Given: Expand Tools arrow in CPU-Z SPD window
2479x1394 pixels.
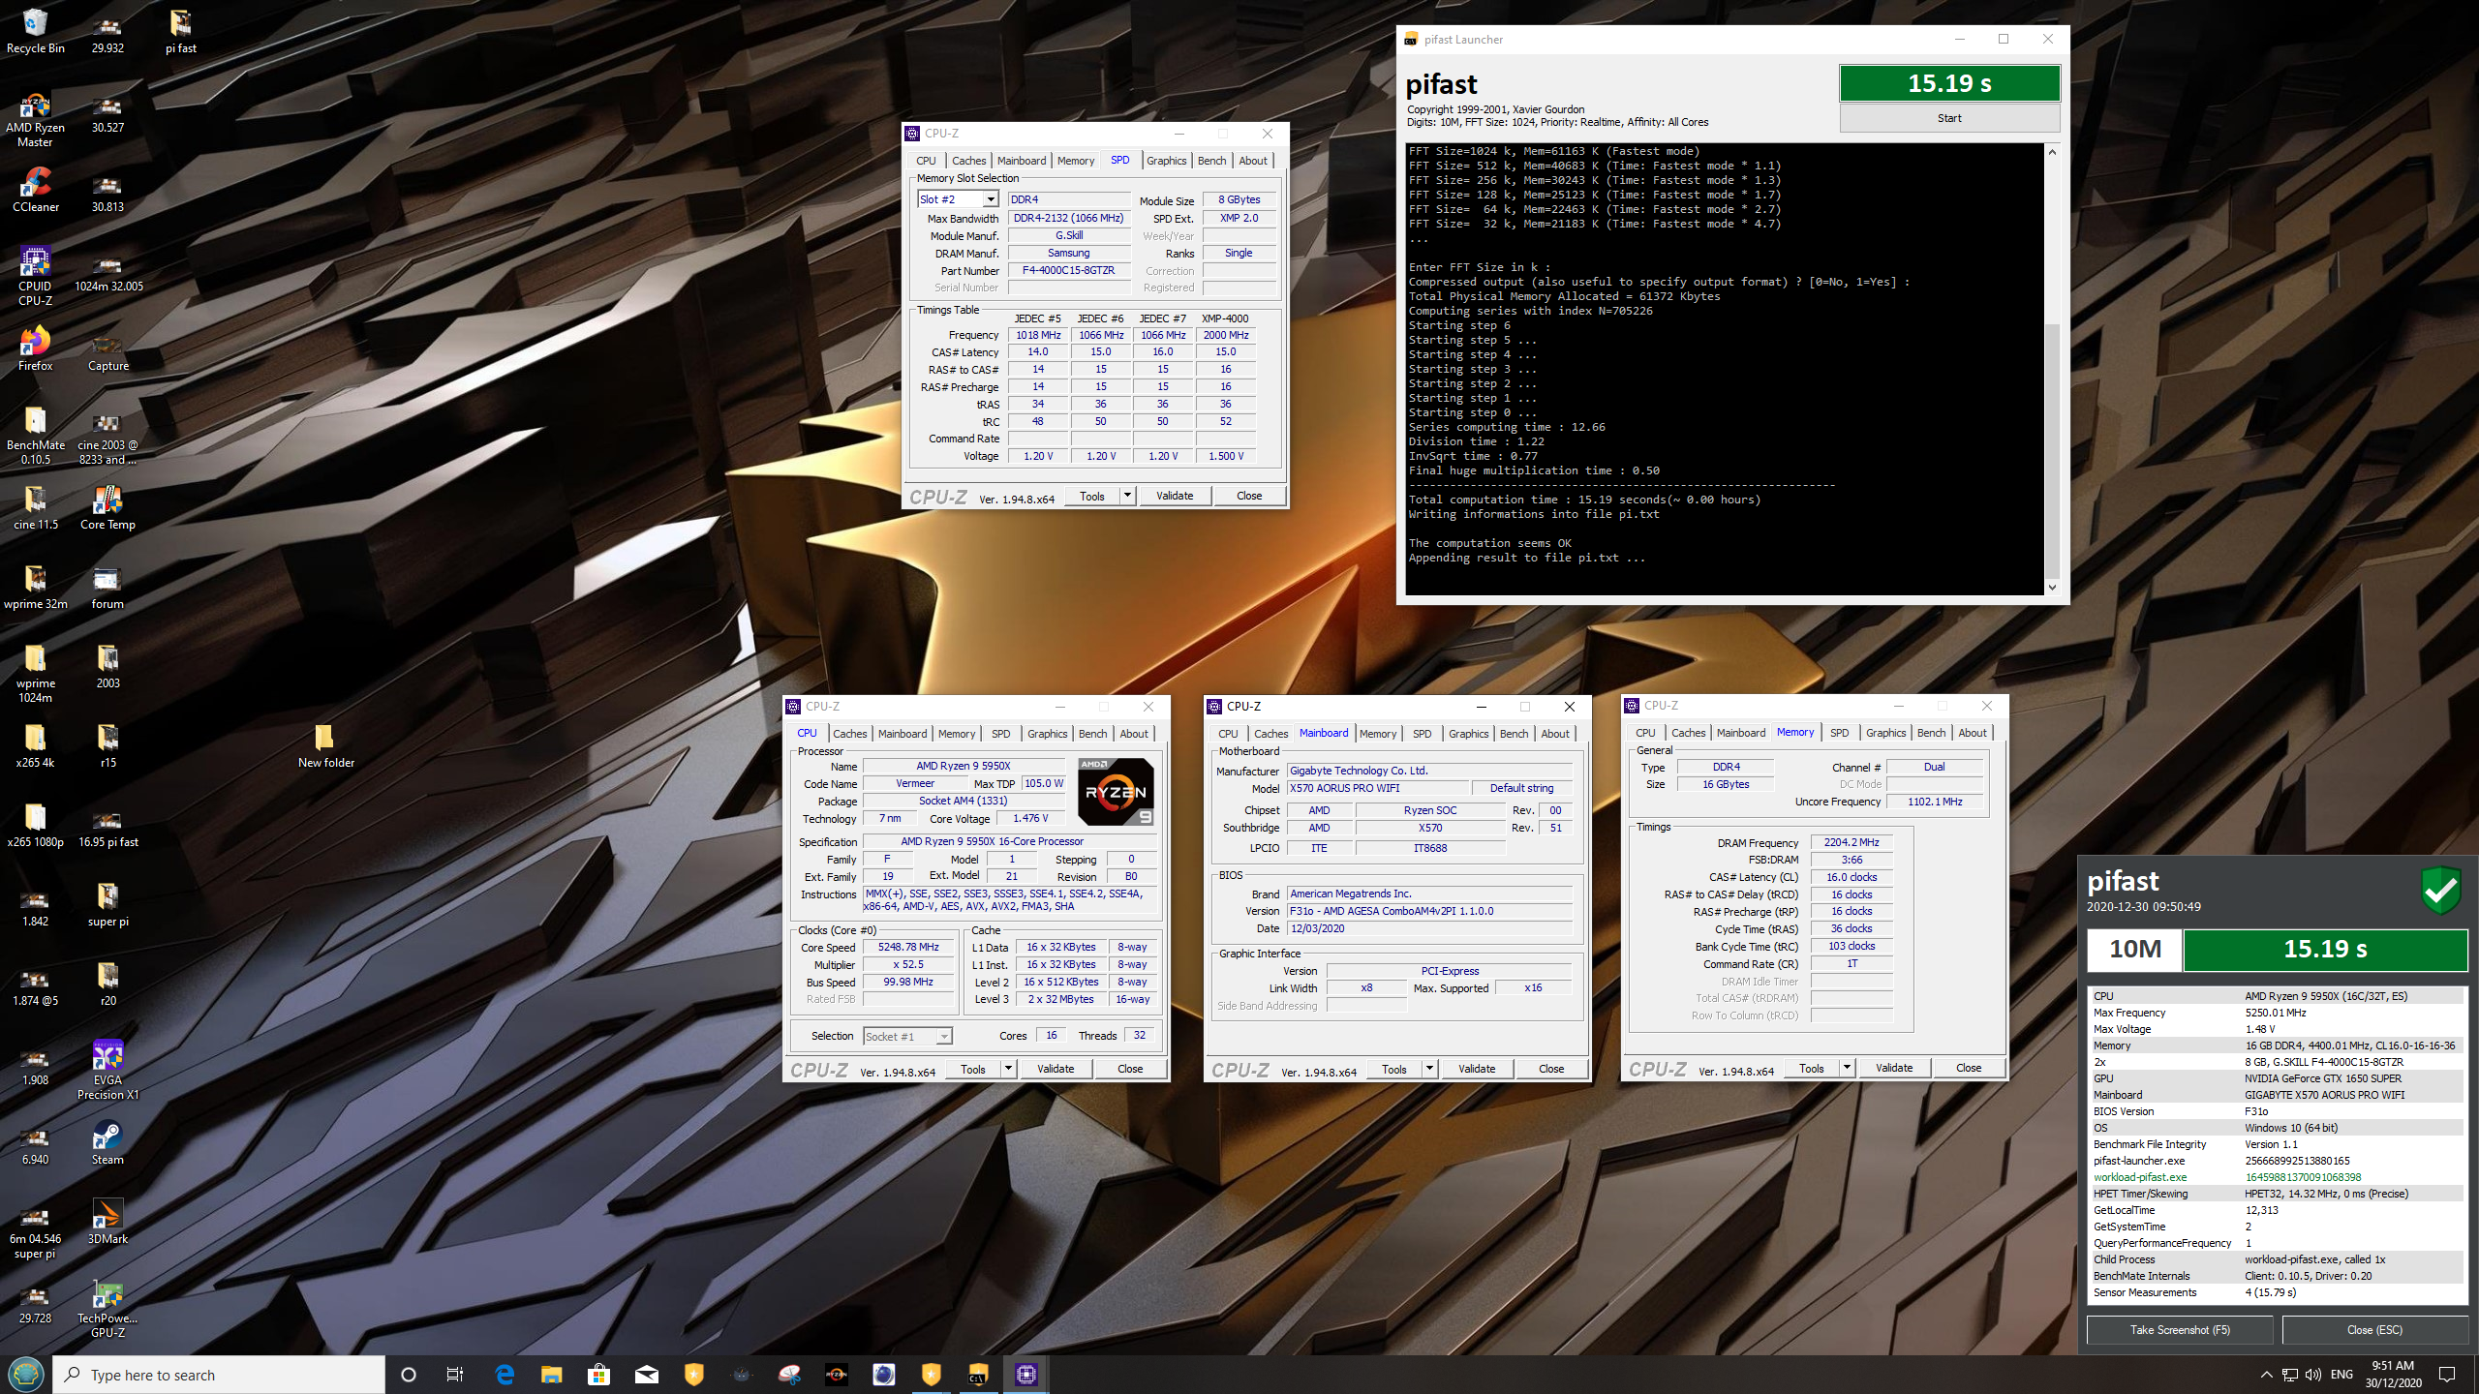Looking at the screenshot, I should tap(1127, 496).
